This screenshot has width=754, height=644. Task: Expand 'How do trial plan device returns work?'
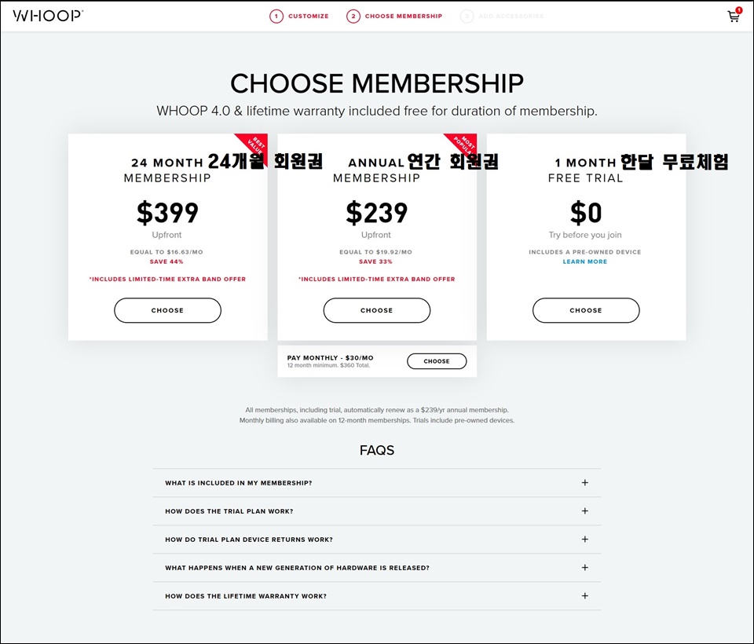click(x=377, y=539)
